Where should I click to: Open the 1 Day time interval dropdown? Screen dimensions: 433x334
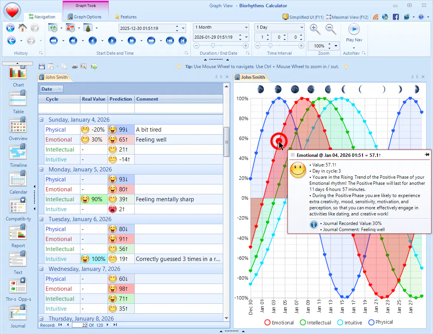302,27
